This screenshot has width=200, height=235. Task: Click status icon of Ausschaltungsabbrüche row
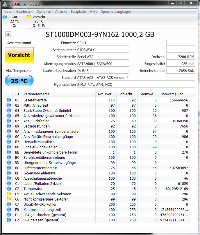[x=9, y=178]
